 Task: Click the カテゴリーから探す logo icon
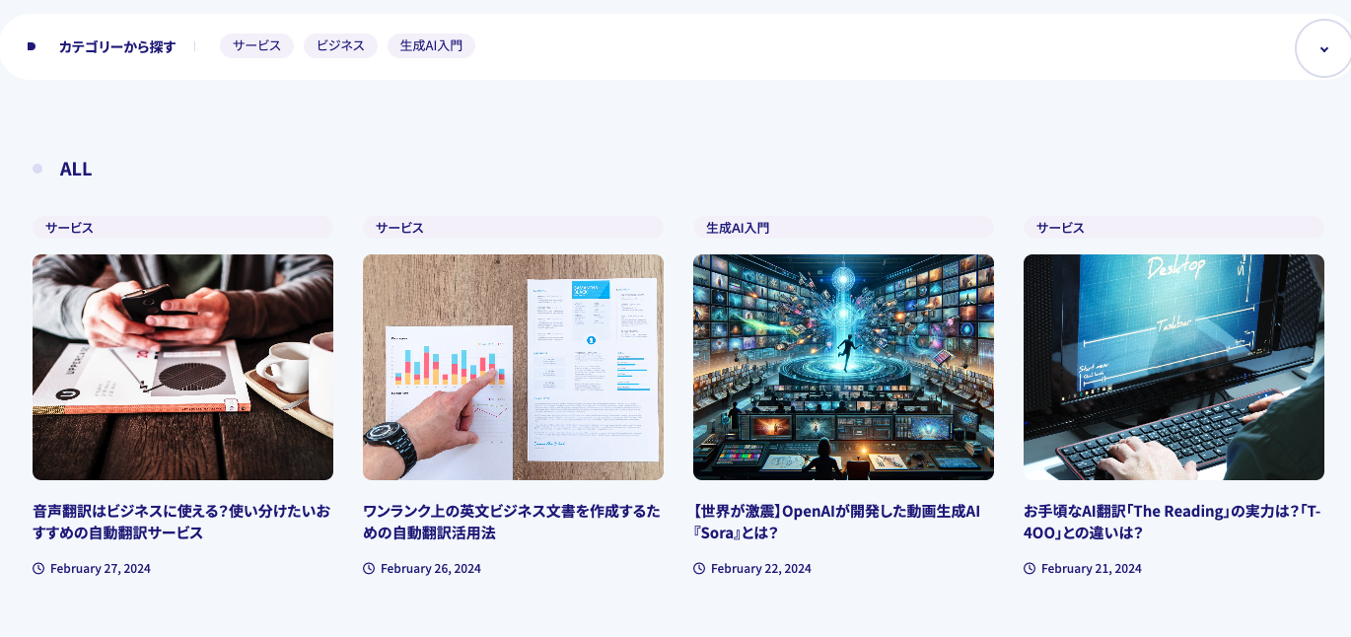coord(32,46)
